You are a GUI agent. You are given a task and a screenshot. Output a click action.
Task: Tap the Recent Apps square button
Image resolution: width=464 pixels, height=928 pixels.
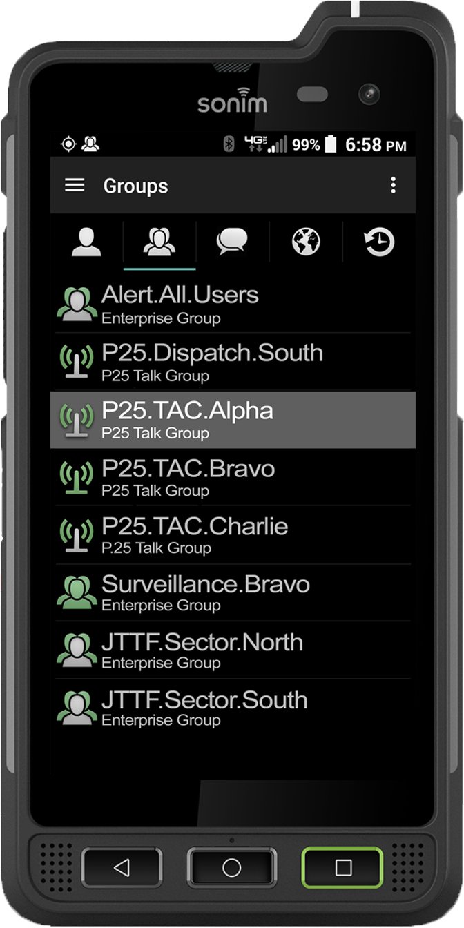coord(342,867)
